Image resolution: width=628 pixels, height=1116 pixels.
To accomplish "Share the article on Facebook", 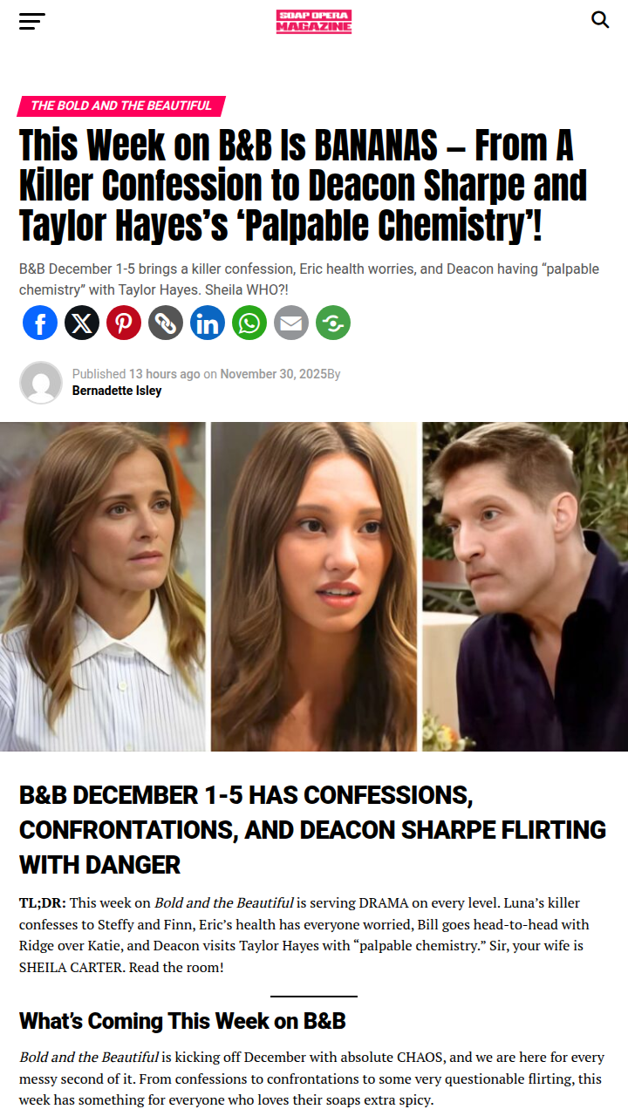I will (x=40, y=323).
